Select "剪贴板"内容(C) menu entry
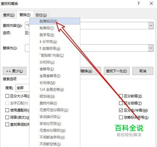This screenshot has width=157, height=147. click(x=55, y=56)
